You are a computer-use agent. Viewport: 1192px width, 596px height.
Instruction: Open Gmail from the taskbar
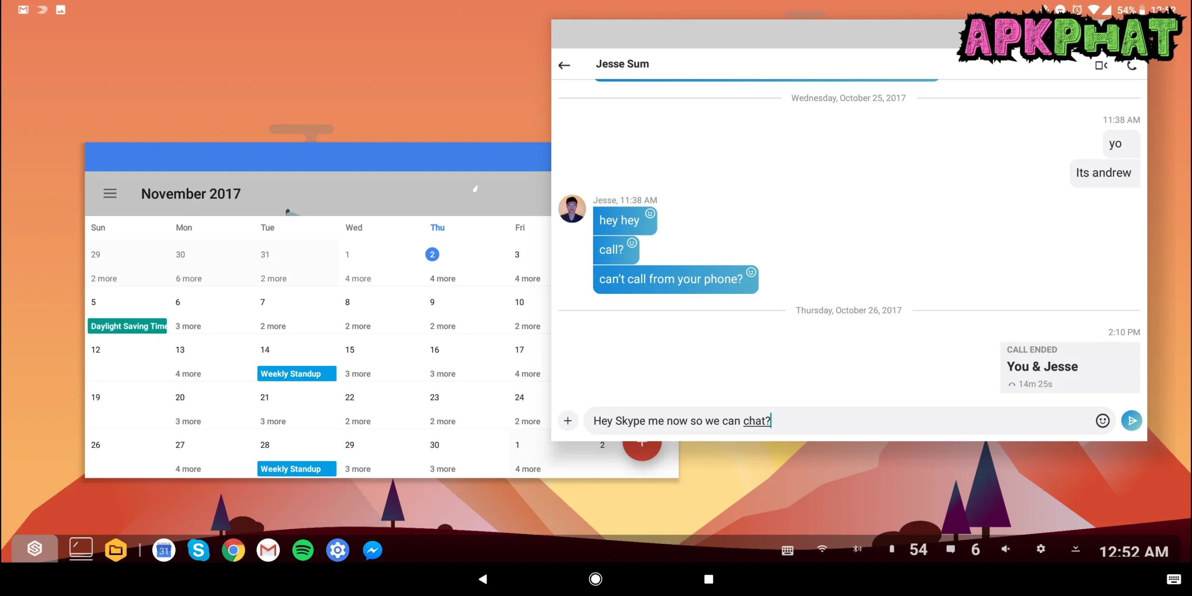[268, 550]
